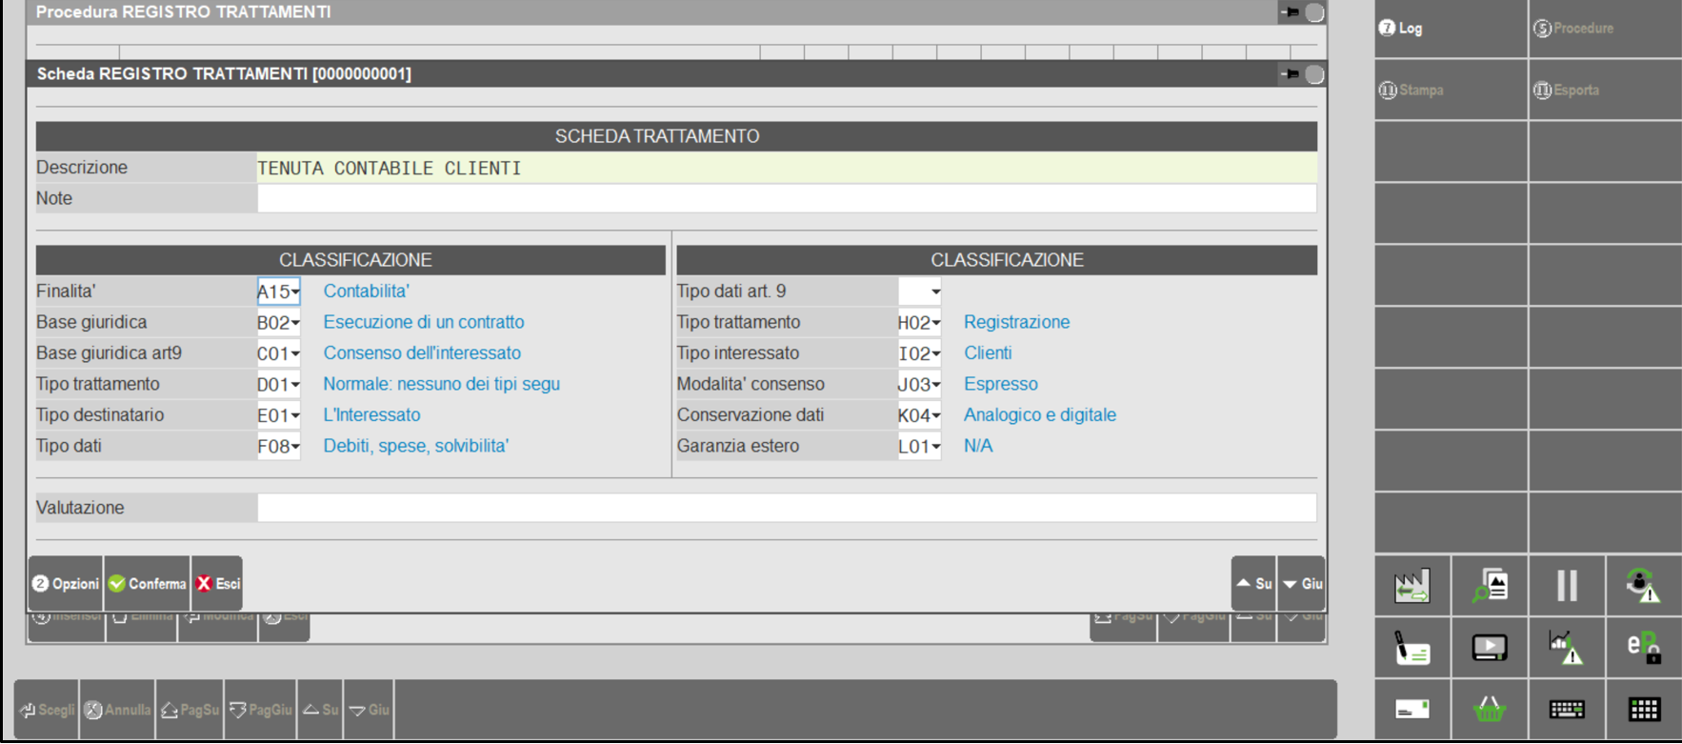Click the pause bars icon

pyautogui.click(x=1567, y=586)
